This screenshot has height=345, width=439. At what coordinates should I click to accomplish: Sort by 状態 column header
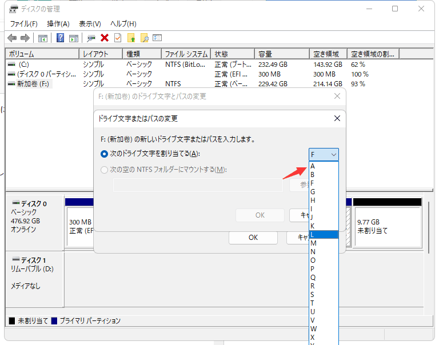click(233, 54)
